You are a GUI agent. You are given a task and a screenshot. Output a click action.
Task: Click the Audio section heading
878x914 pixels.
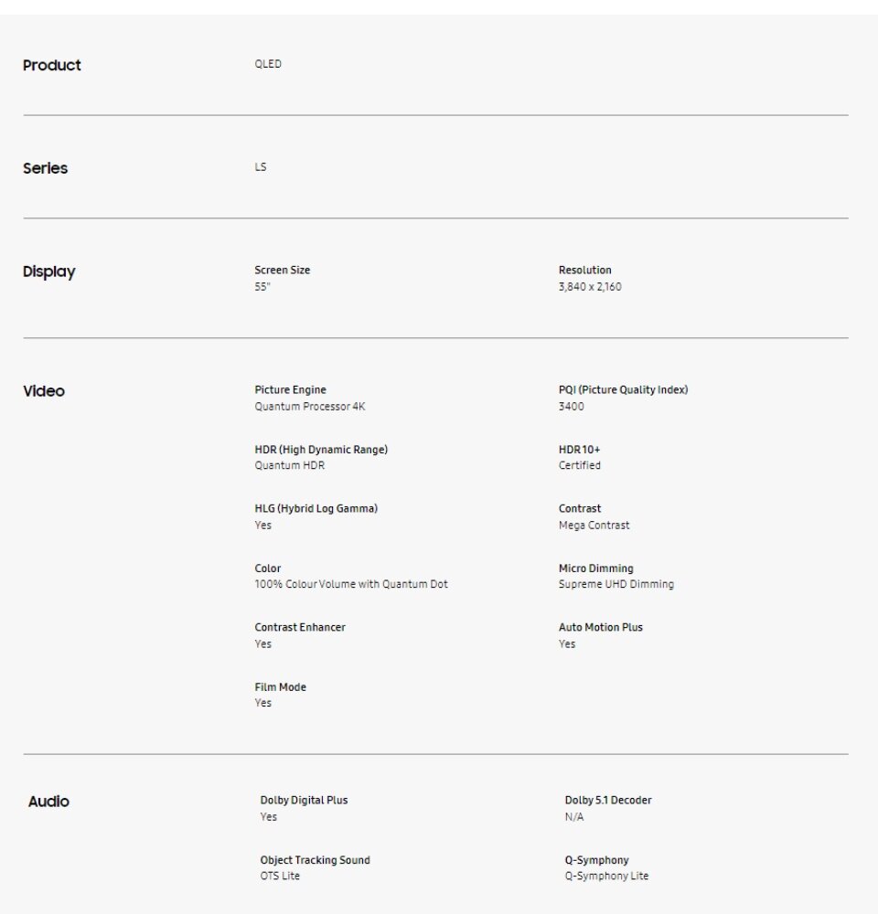[x=48, y=802]
